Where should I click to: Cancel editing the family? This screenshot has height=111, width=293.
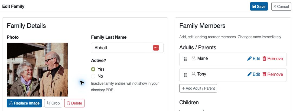coord(281,6)
